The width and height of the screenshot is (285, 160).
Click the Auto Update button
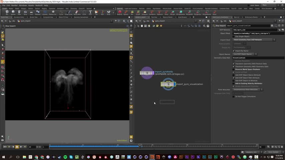tap(273, 152)
